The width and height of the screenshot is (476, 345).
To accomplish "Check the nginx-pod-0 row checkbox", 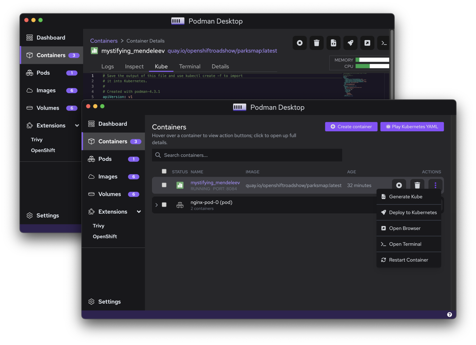I will 164,205.
